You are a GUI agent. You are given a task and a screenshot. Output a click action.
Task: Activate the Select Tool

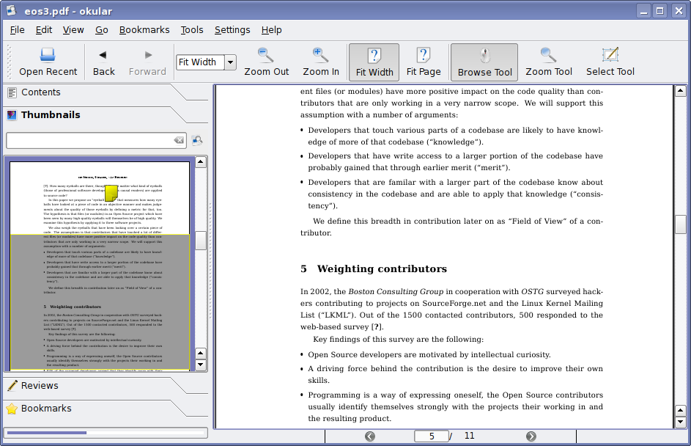tap(610, 55)
